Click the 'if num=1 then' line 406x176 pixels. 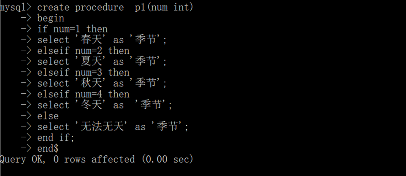point(72,29)
